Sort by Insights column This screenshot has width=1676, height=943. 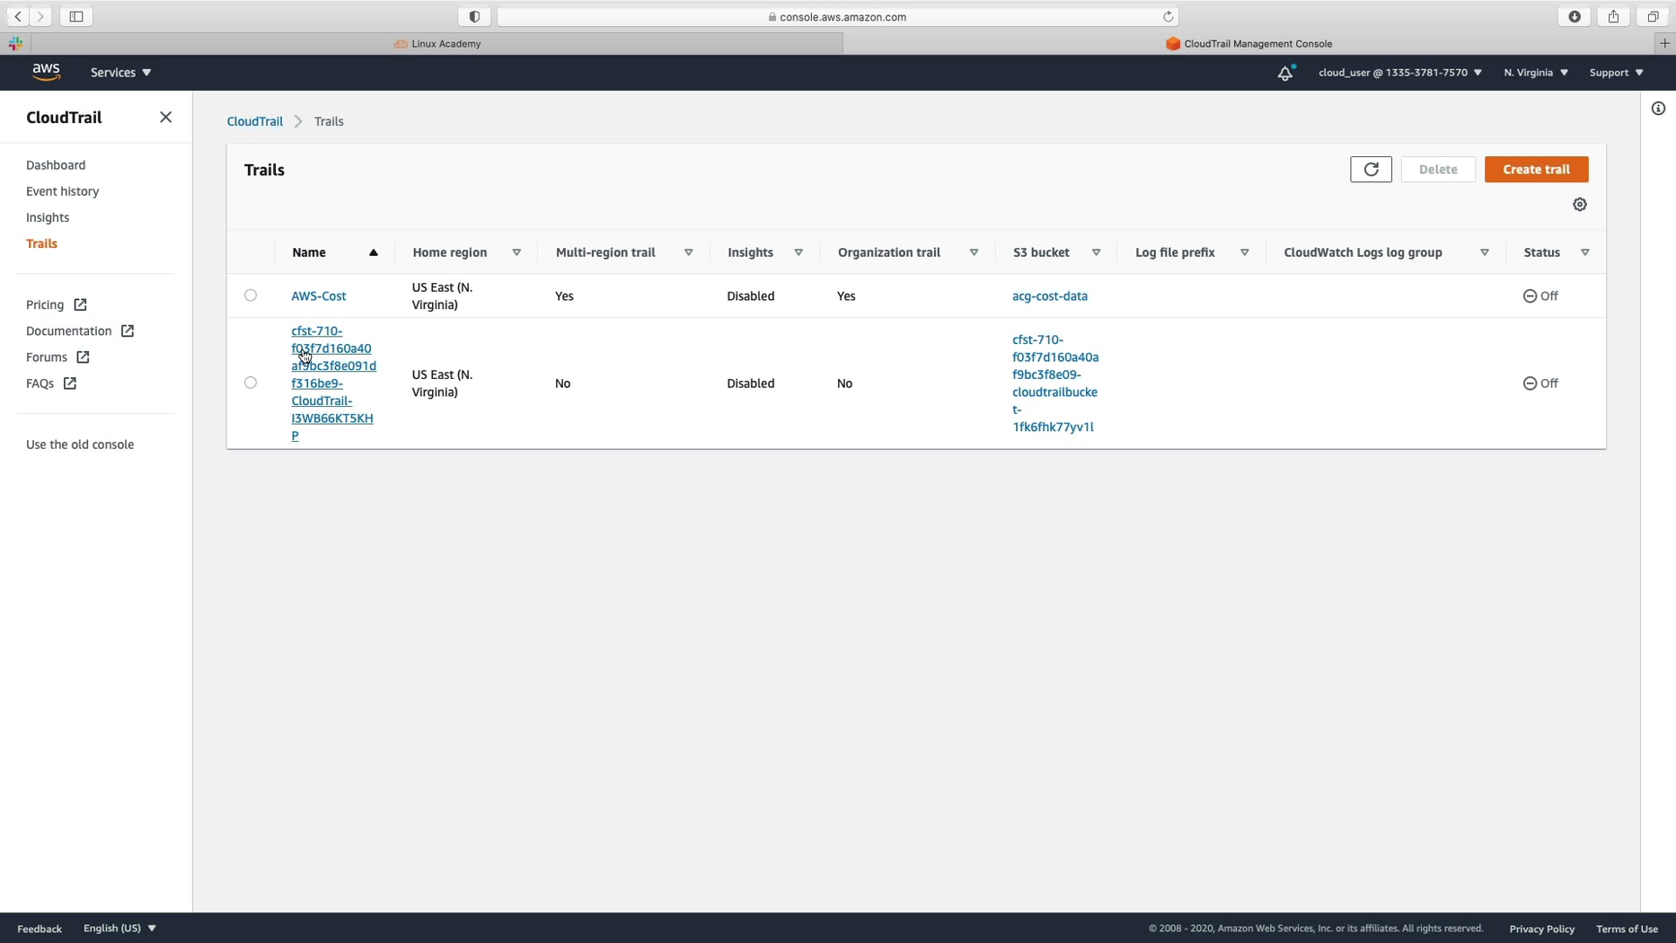[798, 252]
